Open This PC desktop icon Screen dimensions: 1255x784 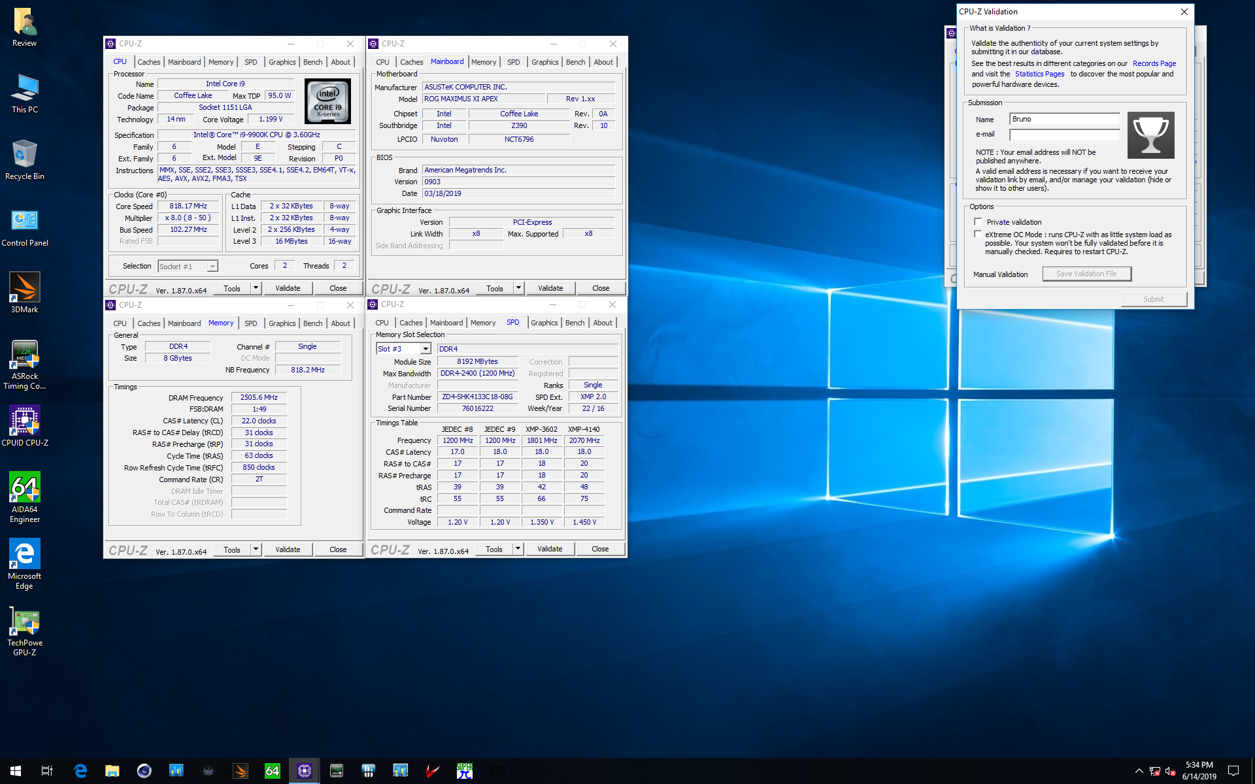click(x=25, y=94)
